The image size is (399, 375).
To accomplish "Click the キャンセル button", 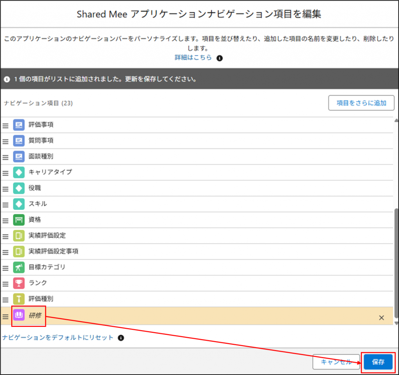I will point(336,362).
